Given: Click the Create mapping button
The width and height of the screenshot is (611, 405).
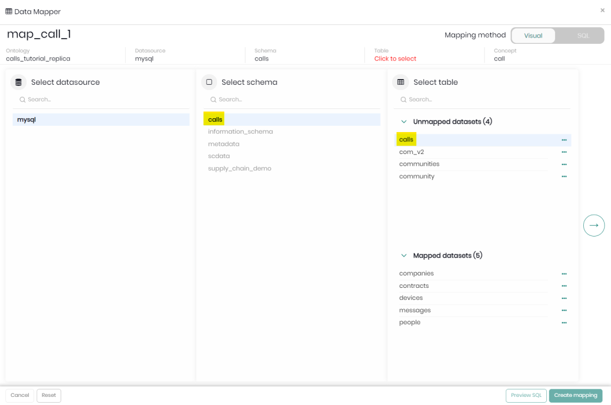Looking at the screenshot, I should pyautogui.click(x=575, y=395).
